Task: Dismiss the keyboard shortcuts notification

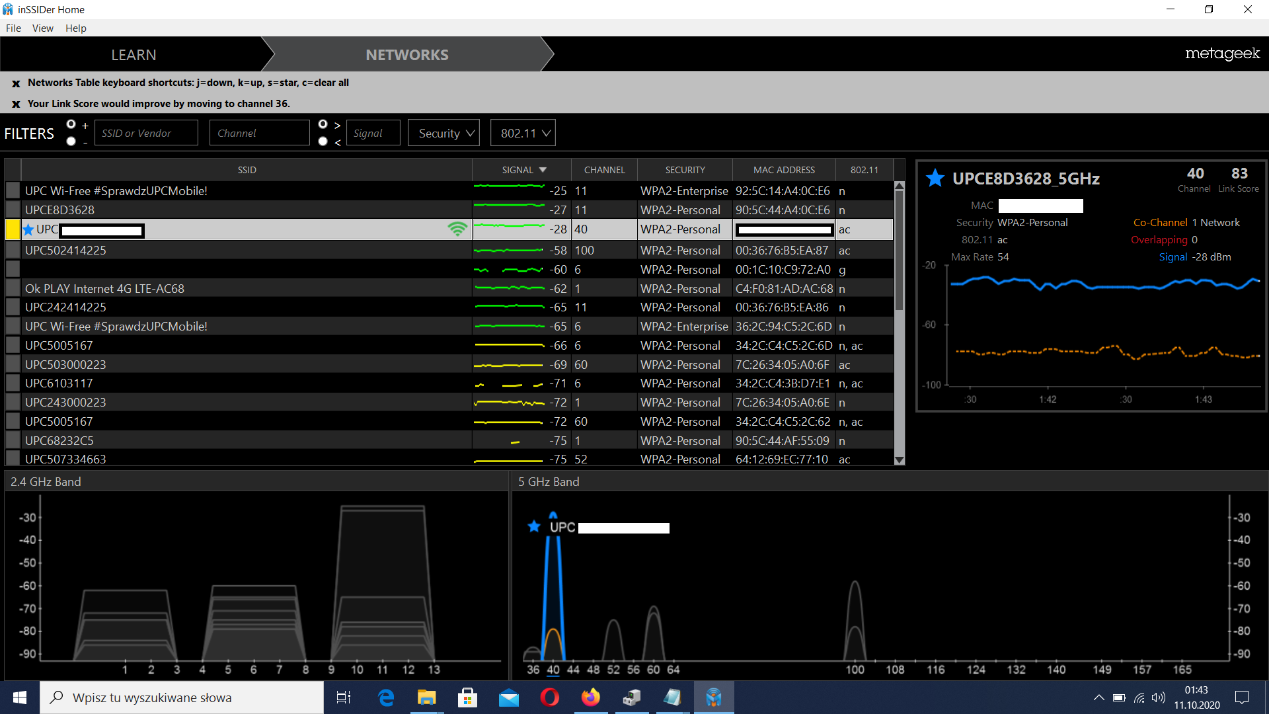Action: pyautogui.click(x=16, y=83)
